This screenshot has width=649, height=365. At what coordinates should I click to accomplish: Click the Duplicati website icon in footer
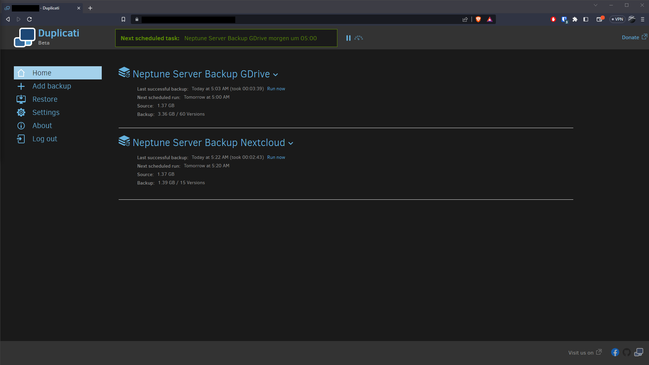639,352
